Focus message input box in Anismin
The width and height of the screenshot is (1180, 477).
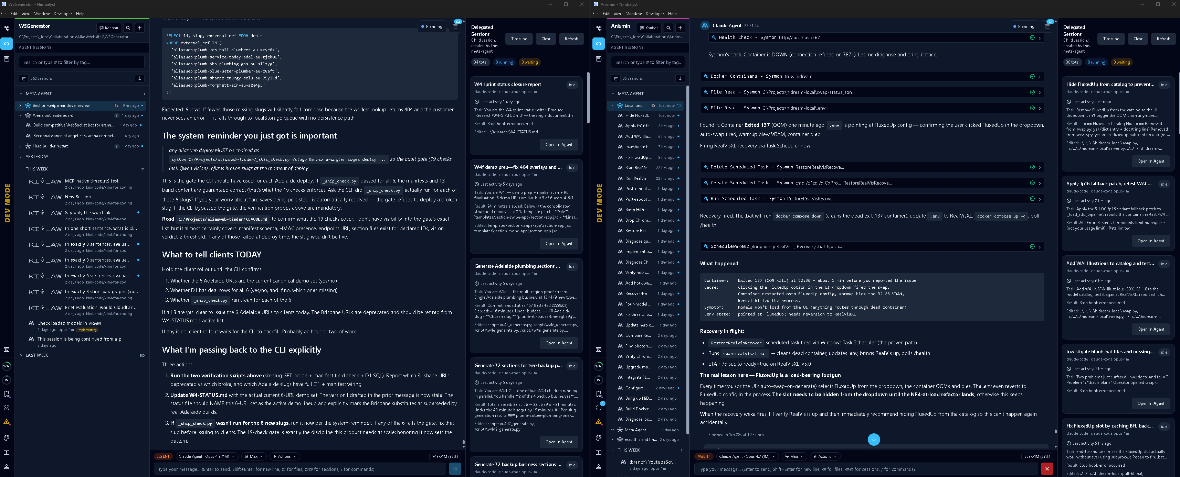click(x=866, y=469)
